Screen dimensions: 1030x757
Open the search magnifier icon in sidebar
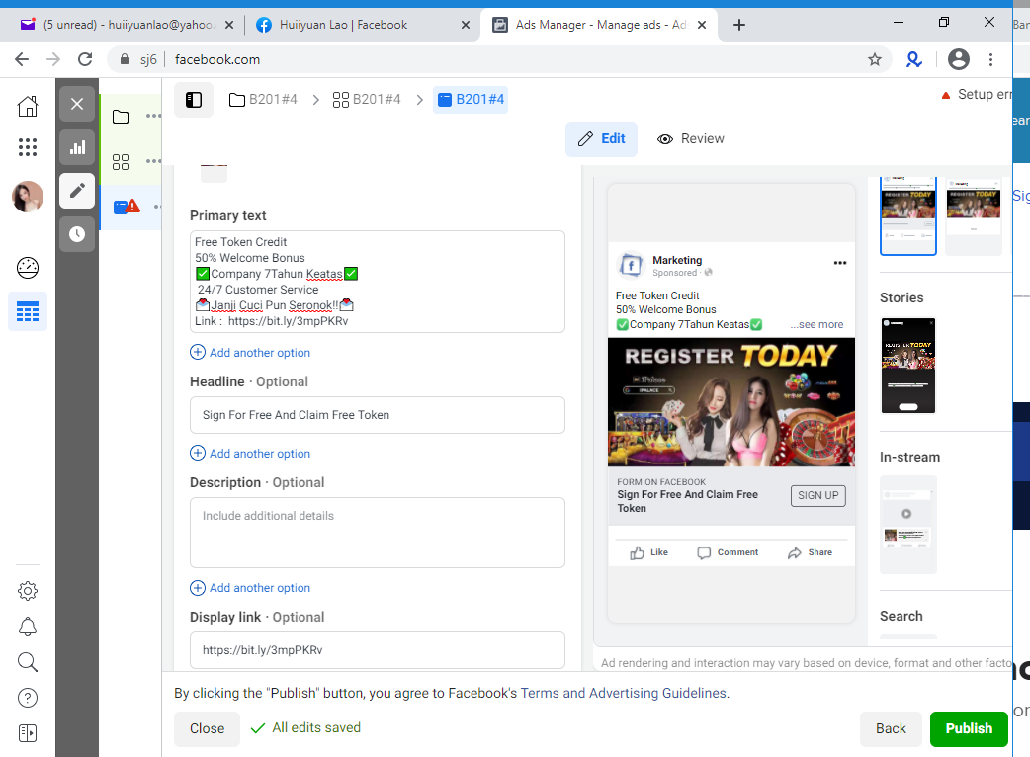28,662
